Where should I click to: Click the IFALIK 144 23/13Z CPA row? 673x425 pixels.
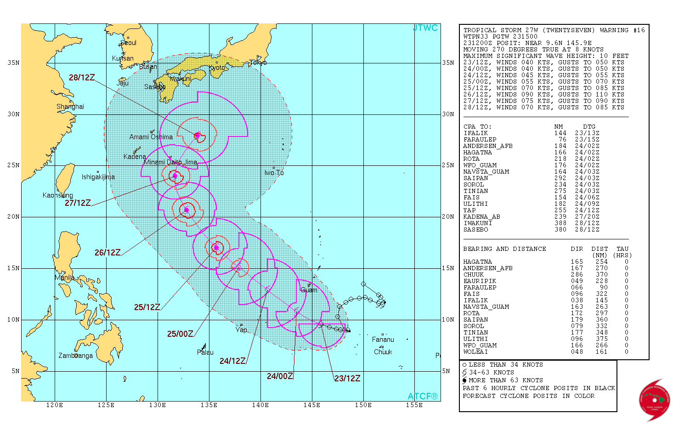pos(531,133)
